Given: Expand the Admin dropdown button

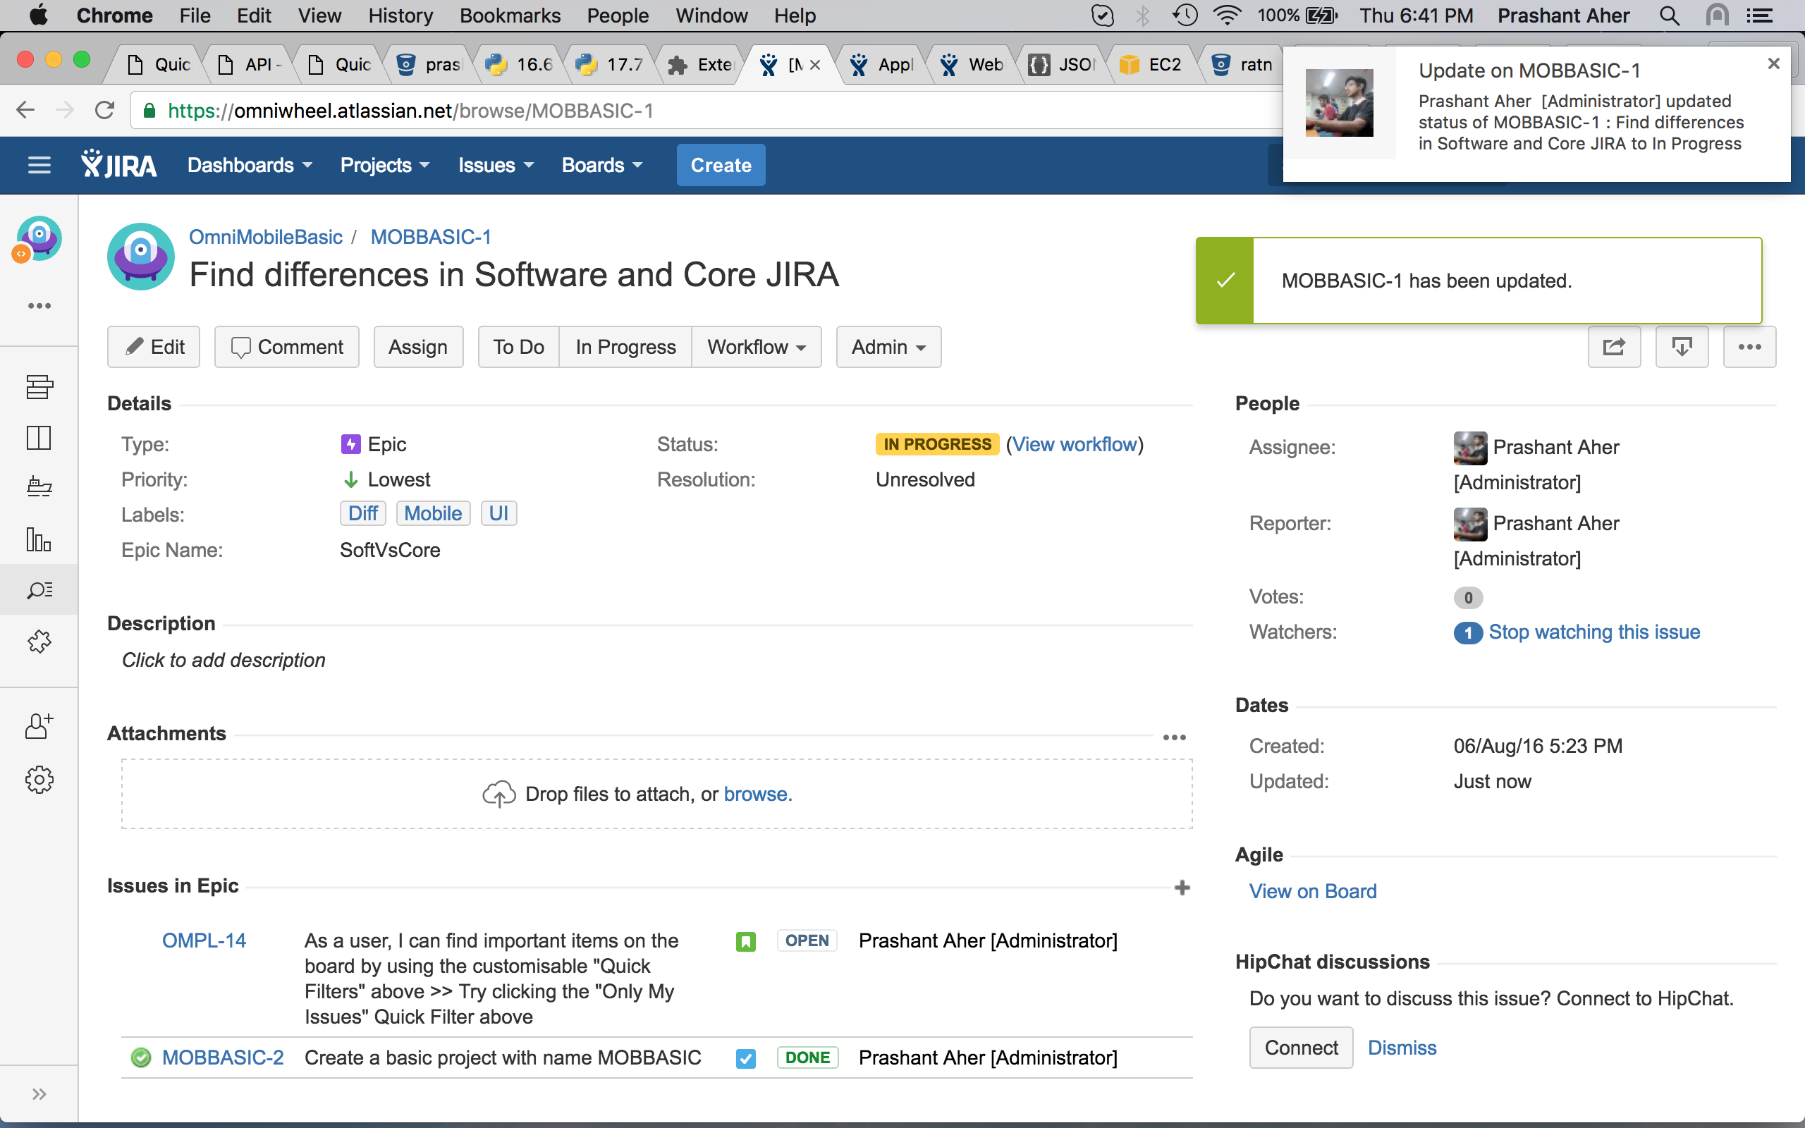Looking at the screenshot, I should tap(888, 347).
